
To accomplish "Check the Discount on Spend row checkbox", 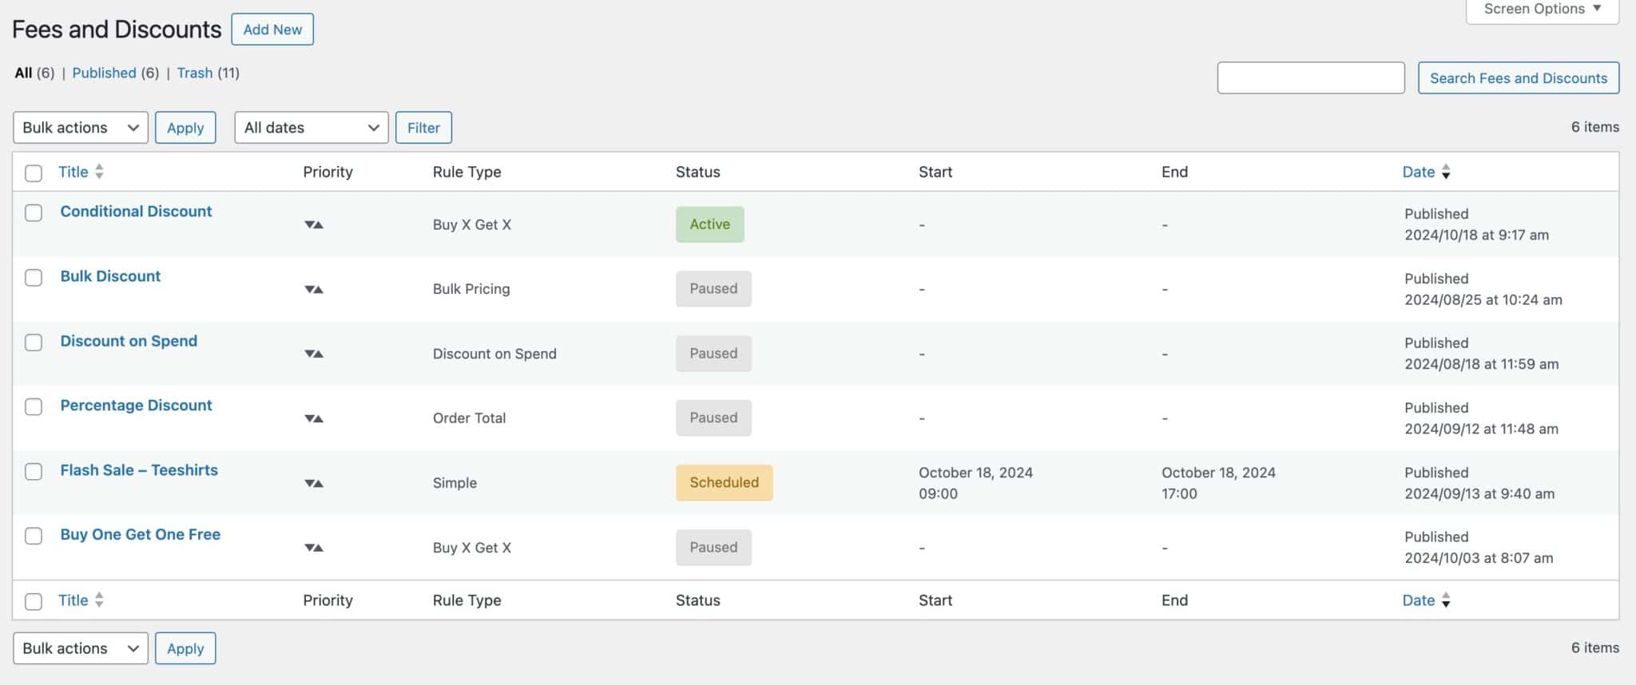I will 34,342.
